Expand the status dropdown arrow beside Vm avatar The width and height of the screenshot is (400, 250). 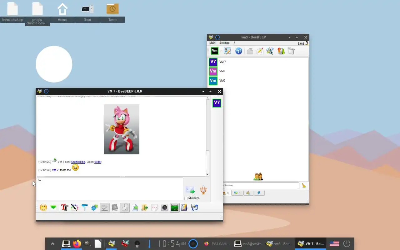click(221, 51)
